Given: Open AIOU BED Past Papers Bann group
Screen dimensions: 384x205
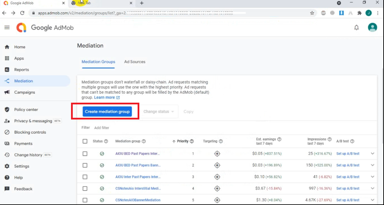Looking at the screenshot, I should point(138,165).
